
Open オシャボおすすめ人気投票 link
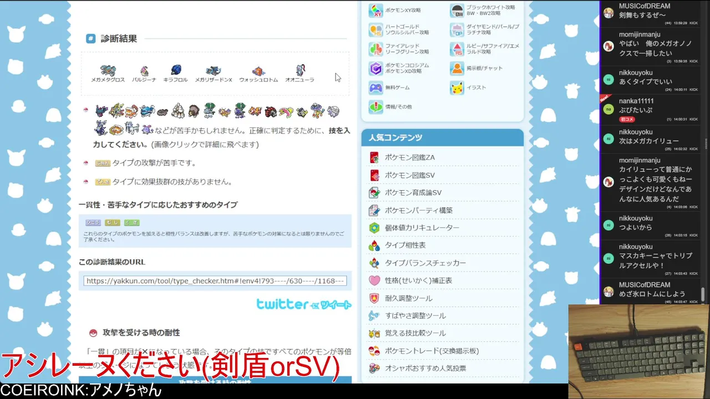pyautogui.click(x=425, y=369)
